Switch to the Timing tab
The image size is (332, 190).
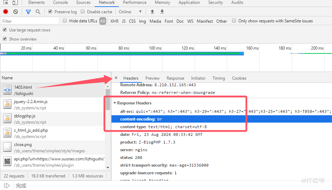pos(218,78)
